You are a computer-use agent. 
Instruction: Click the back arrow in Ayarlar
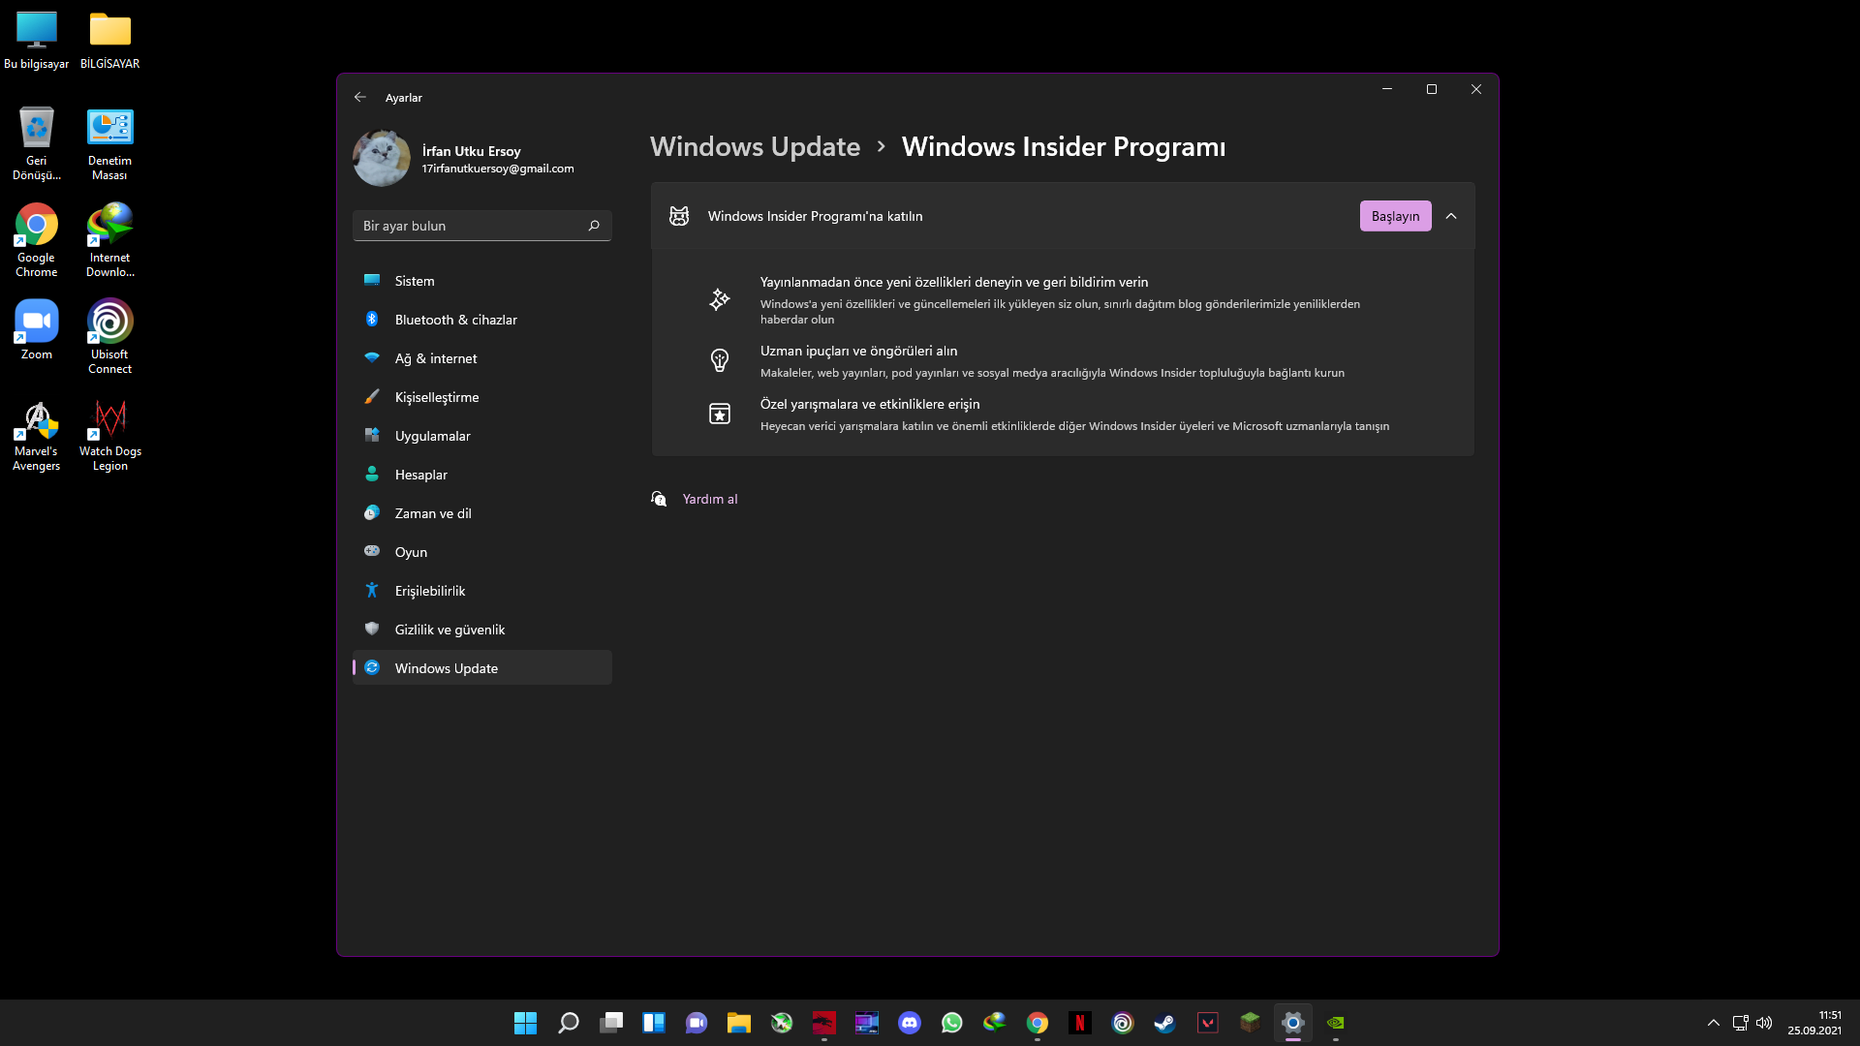[x=360, y=97]
